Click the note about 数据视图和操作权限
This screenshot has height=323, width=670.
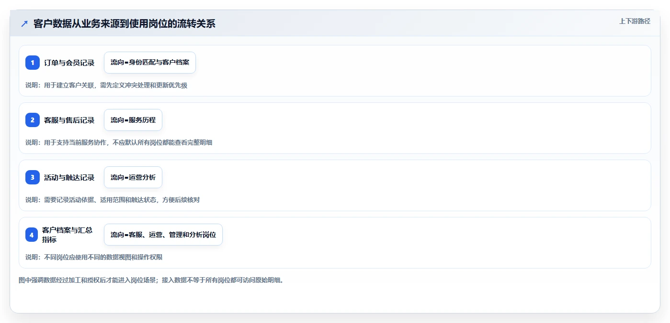tap(94, 257)
